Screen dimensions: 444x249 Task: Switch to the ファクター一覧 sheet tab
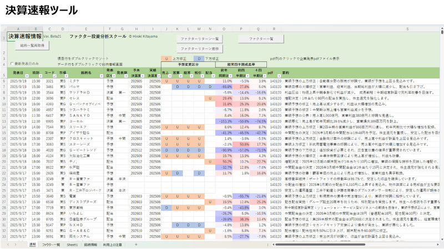click(51, 244)
